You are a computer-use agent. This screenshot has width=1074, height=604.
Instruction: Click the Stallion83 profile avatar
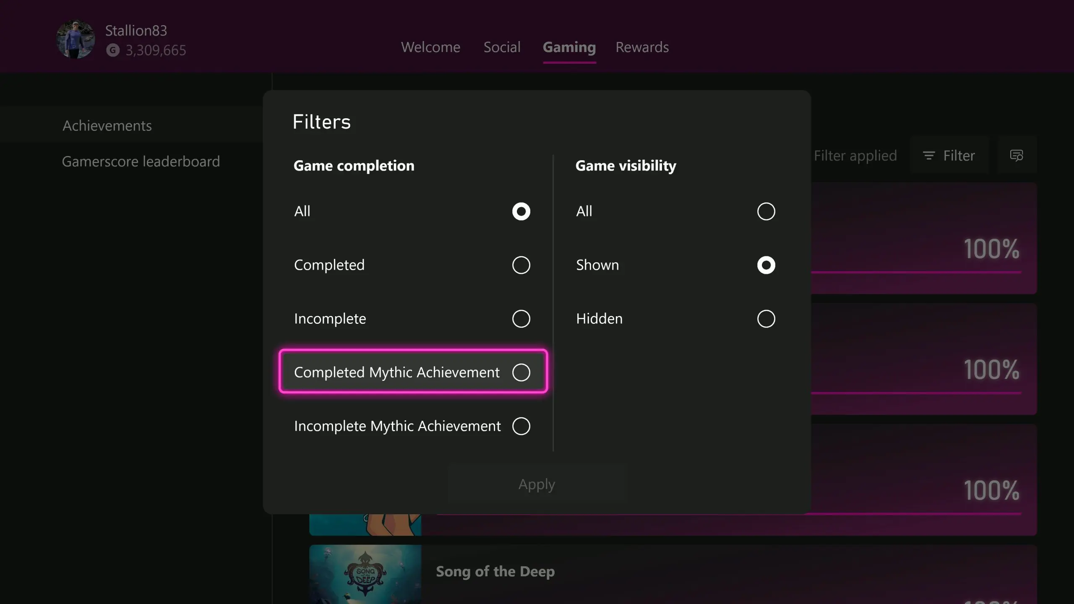pos(76,39)
